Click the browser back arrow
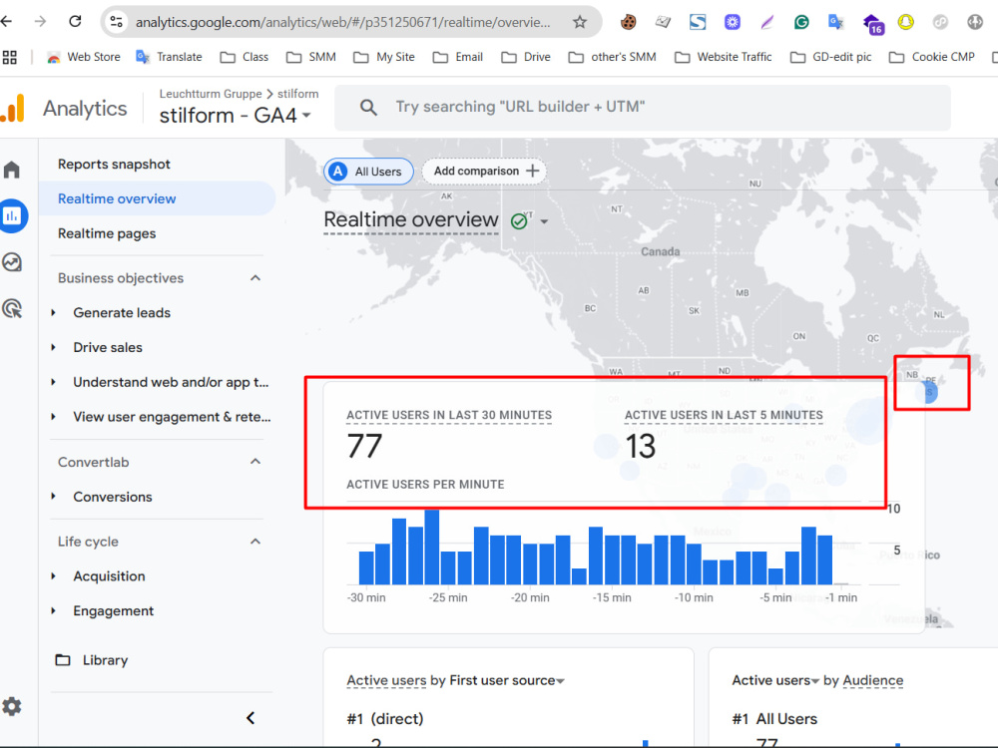Screen dimensions: 998x748 6,22
